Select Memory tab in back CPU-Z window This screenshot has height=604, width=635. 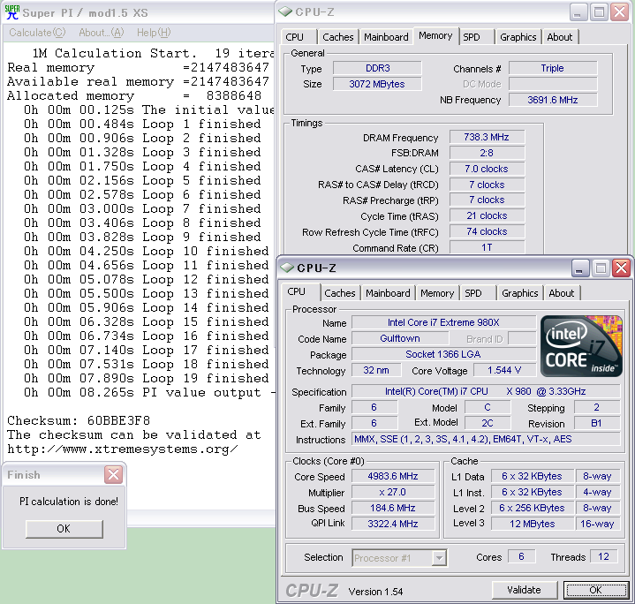point(435,35)
